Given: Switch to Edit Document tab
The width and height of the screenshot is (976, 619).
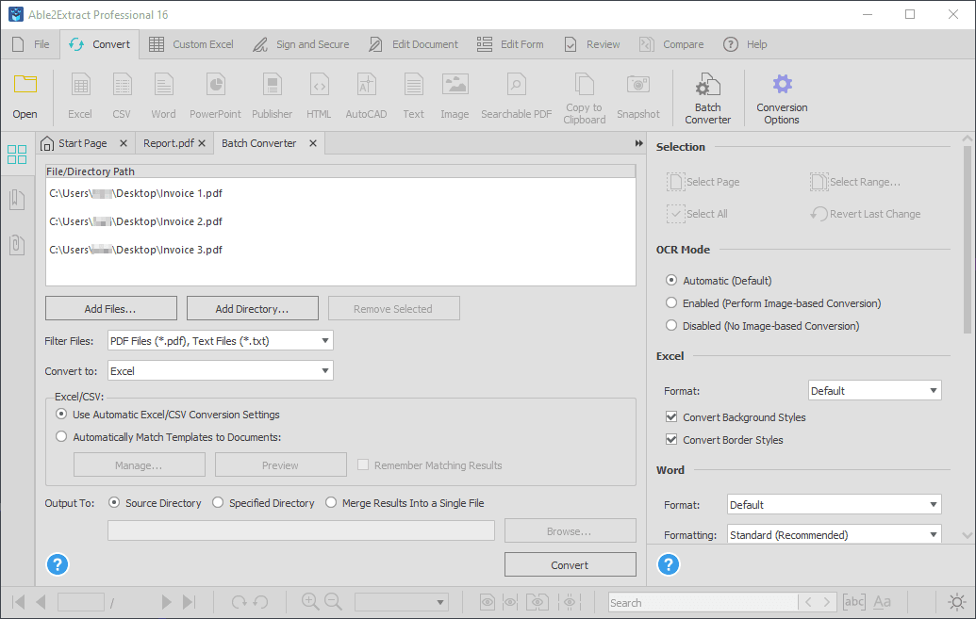Looking at the screenshot, I should pyautogui.click(x=413, y=44).
